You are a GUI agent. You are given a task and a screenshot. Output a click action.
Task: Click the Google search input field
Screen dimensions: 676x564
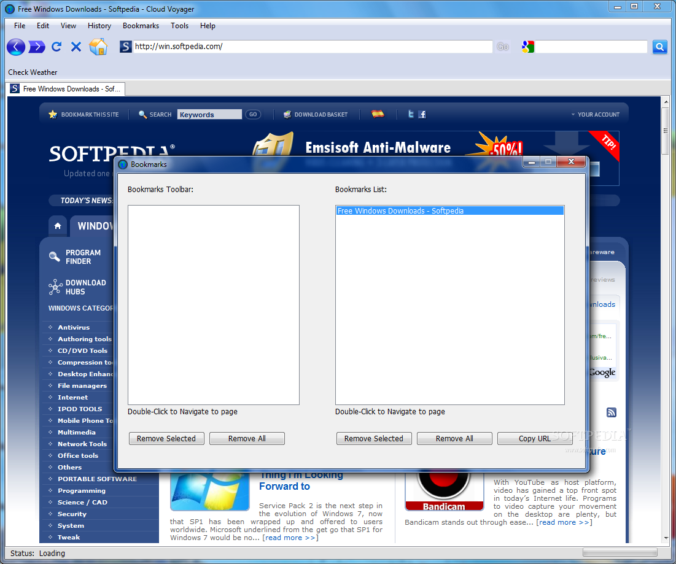click(x=591, y=47)
